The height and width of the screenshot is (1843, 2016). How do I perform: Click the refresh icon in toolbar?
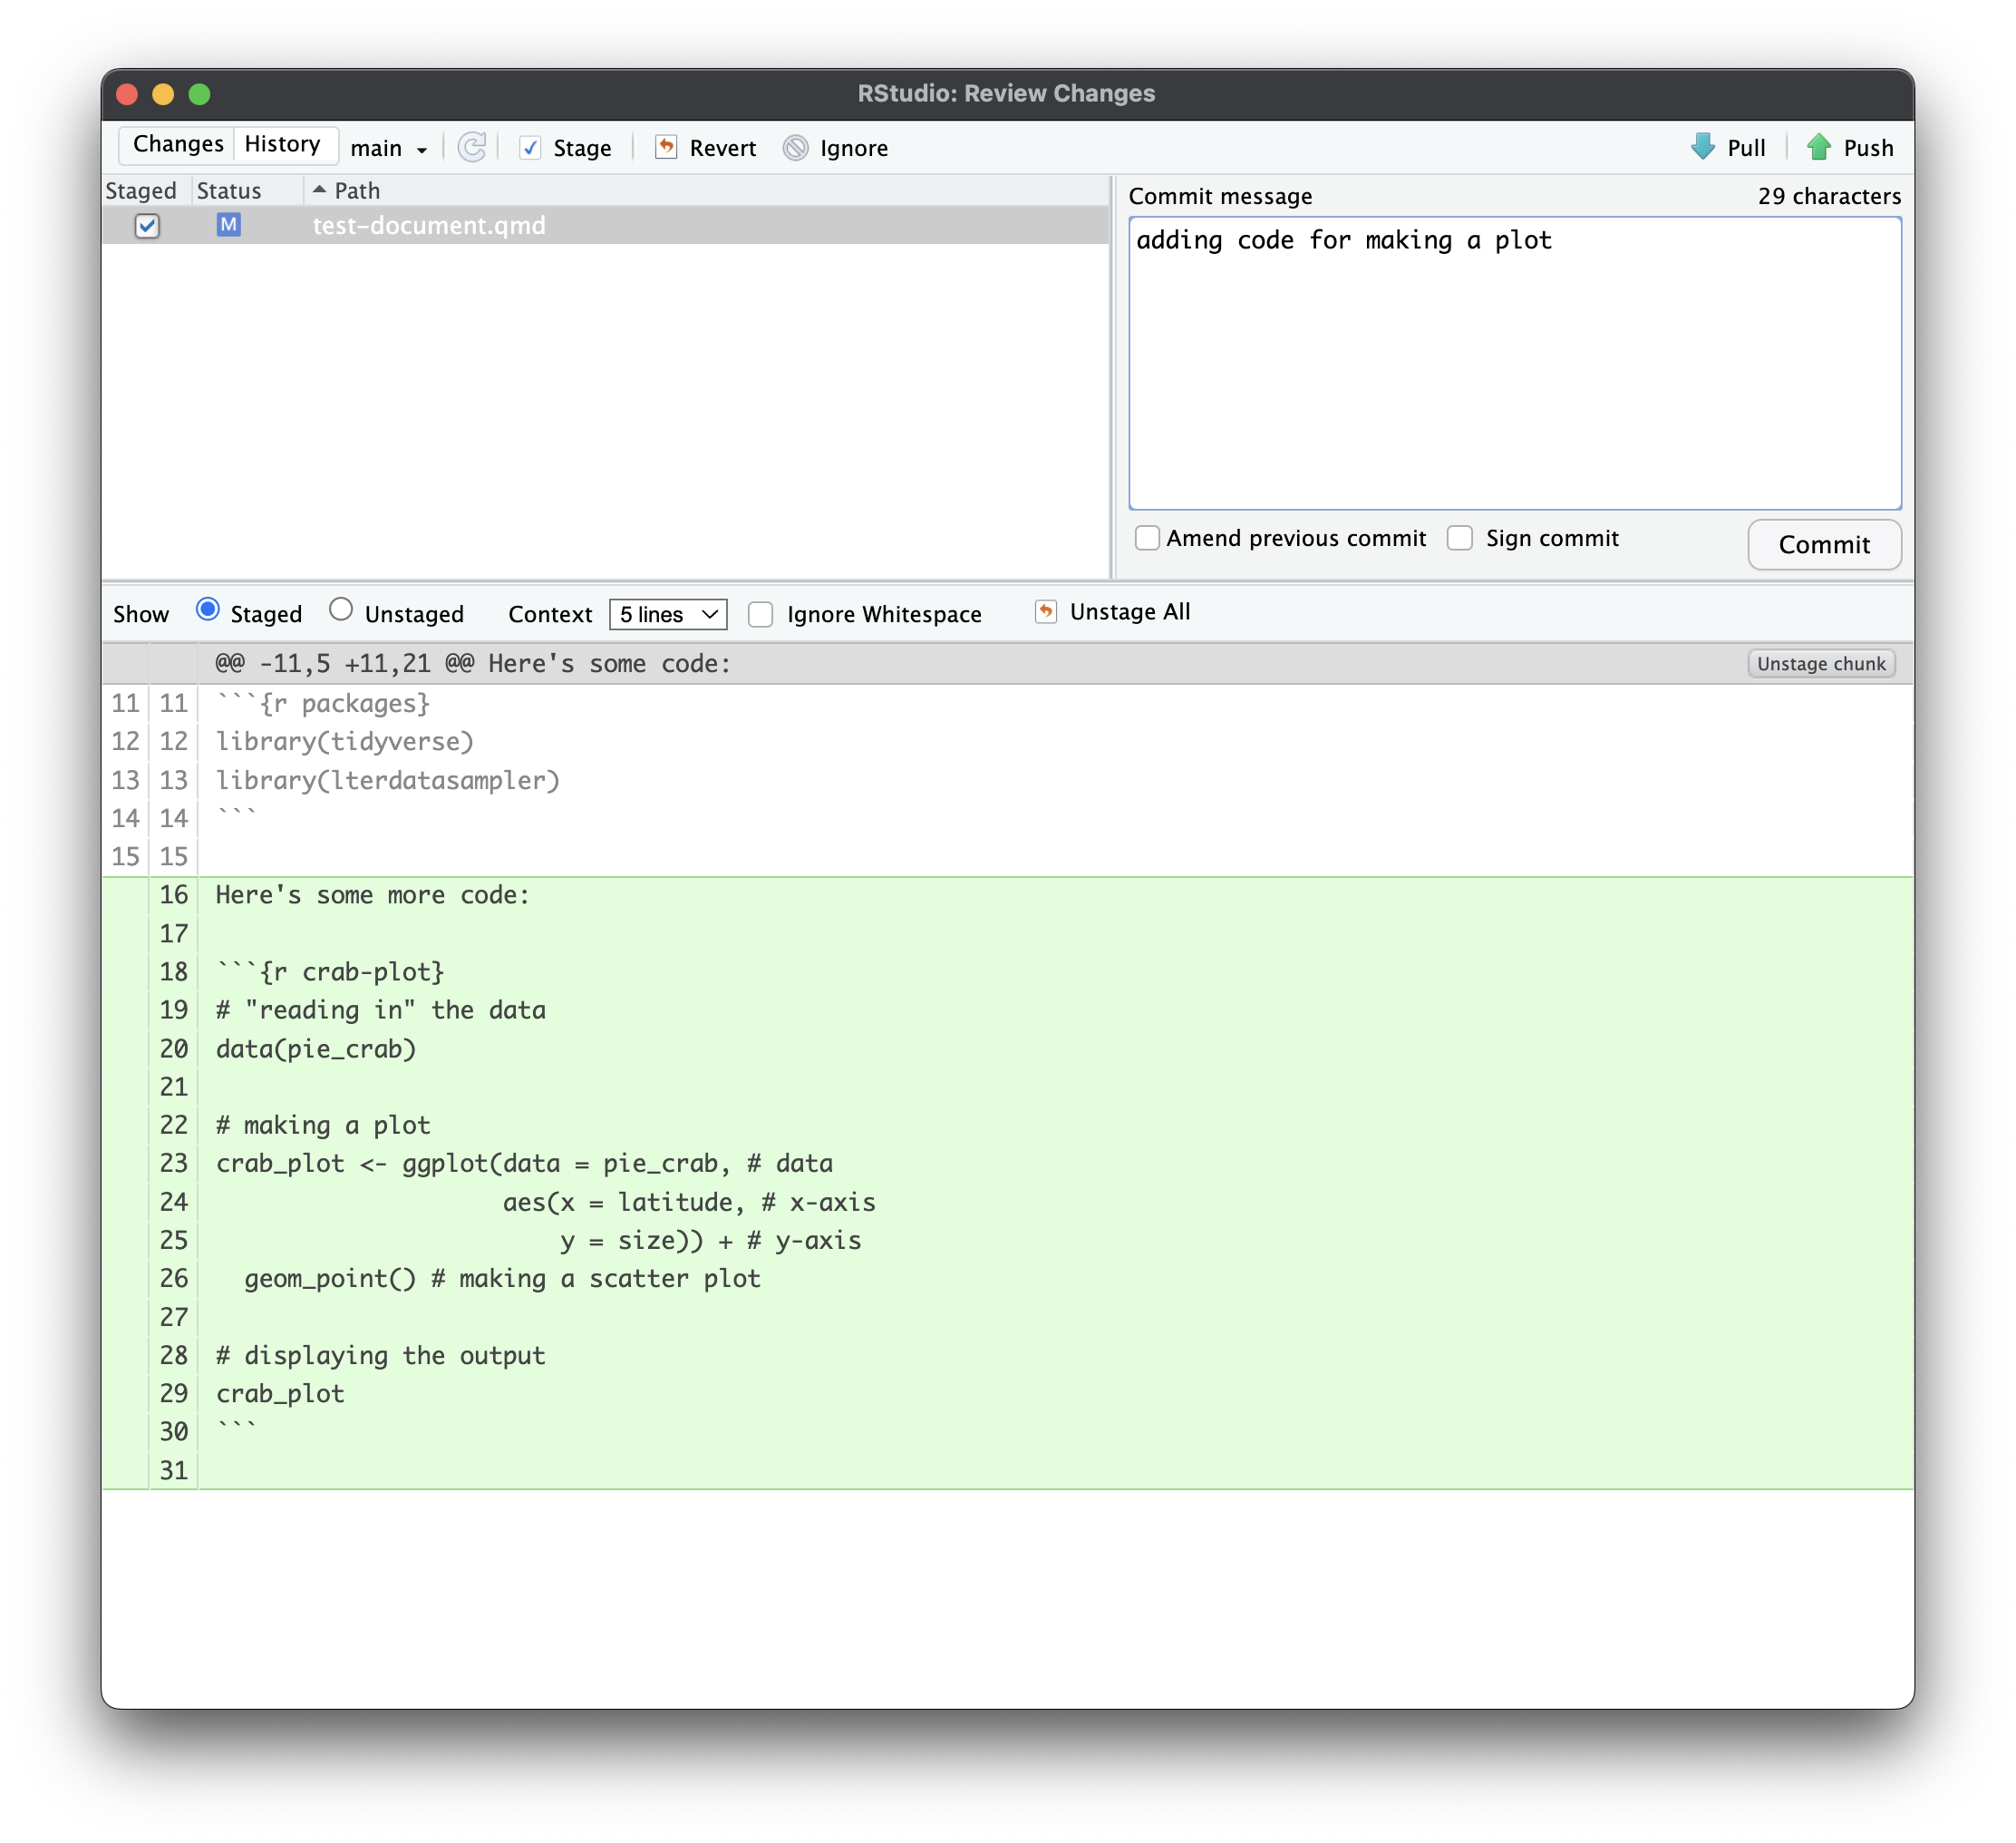[x=472, y=148]
